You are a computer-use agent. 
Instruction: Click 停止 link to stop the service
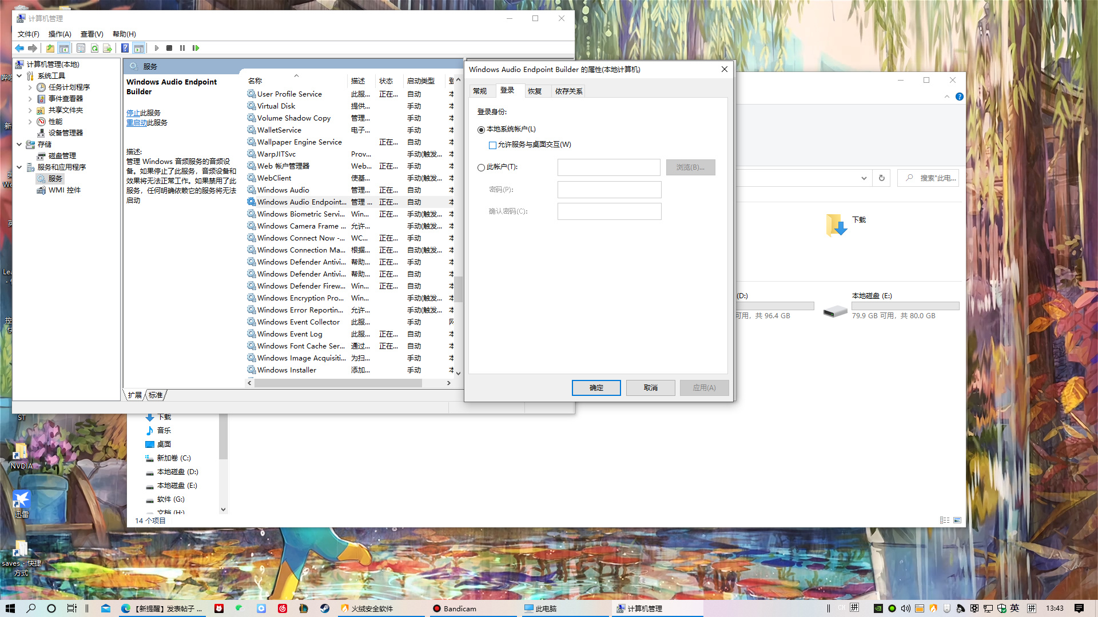point(133,113)
